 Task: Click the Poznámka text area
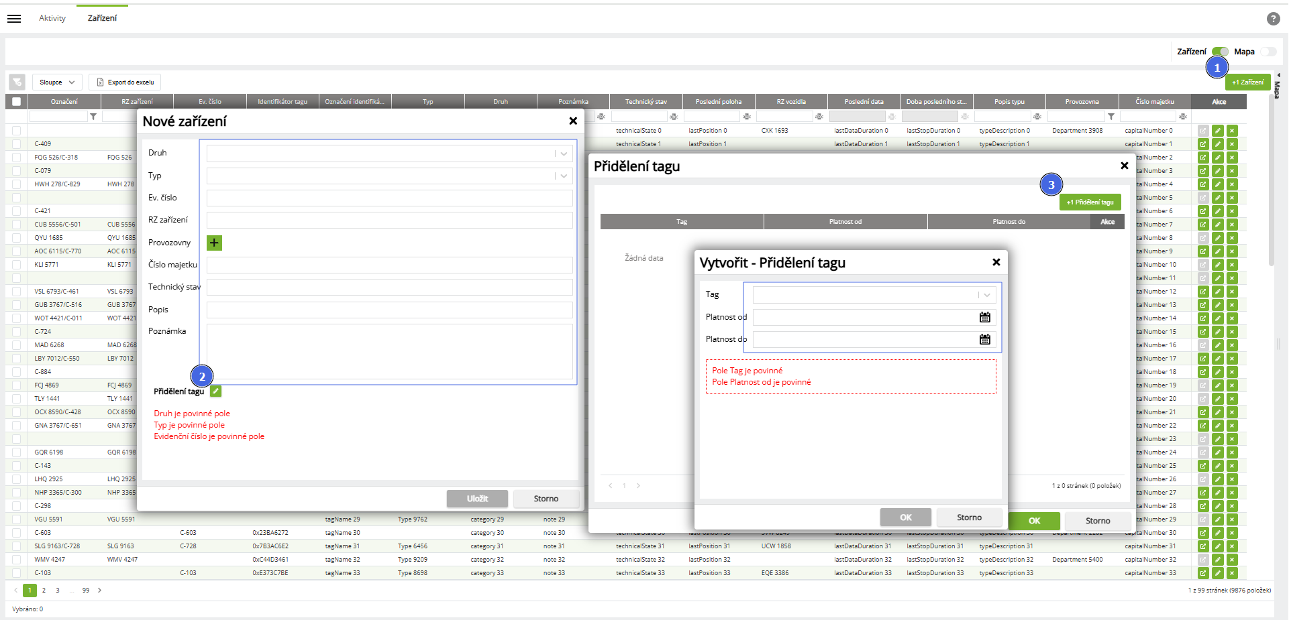tap(389, 351)
